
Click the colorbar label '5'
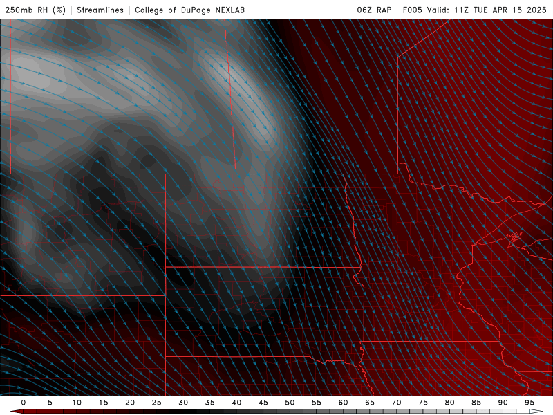pyautogui.click(x=50, y=403)
